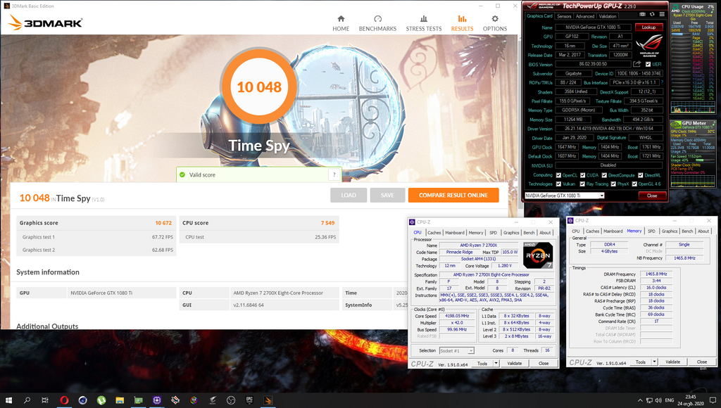
Task: Open File Explorer from taskbar
Action: point(120,400)
